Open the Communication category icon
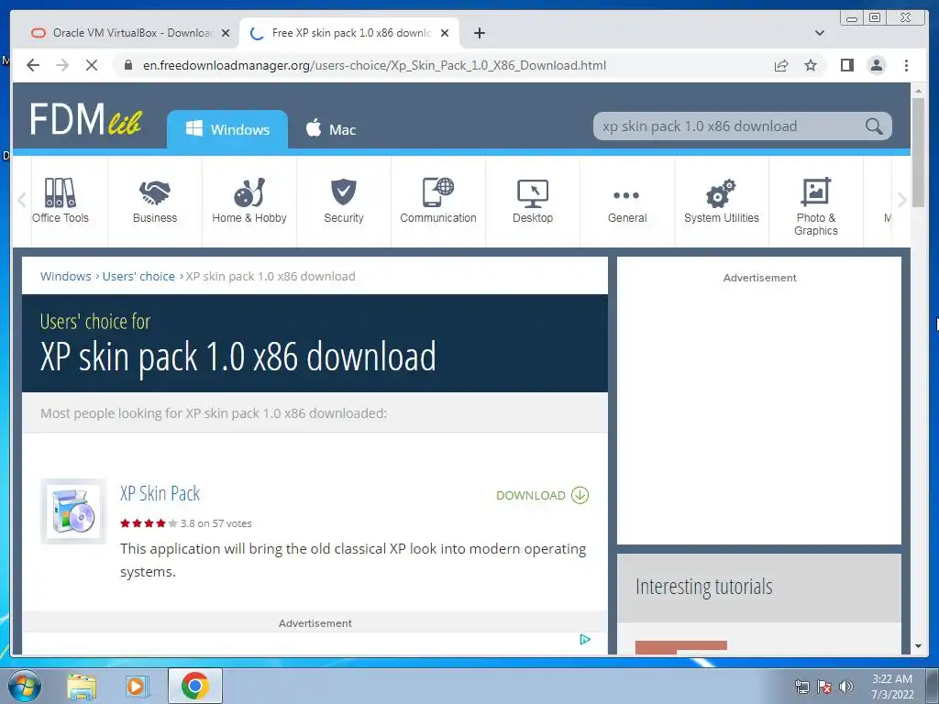Image resolution: width=939 pixels, height=704 pixels. tap(437, 192)
